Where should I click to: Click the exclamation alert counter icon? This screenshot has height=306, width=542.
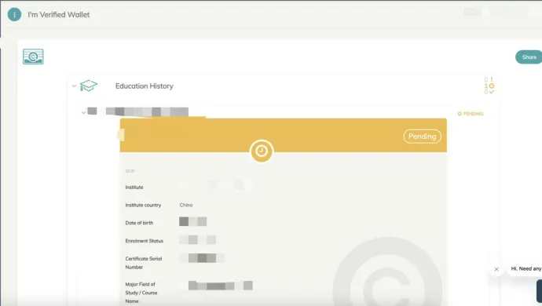pyautogui.click(x=492, y=79)
